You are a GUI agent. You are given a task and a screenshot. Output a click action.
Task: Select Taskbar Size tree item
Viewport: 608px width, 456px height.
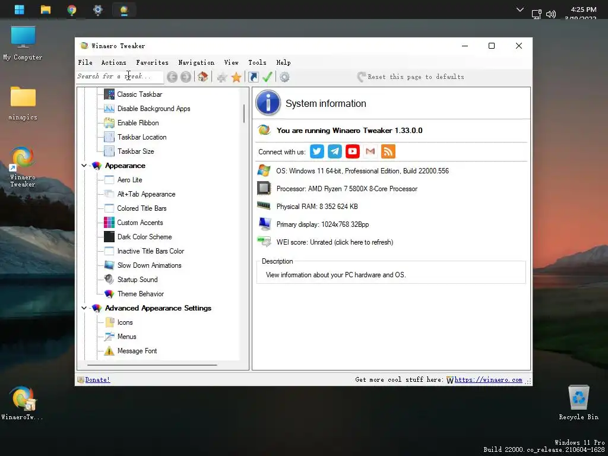click(136, 151)
